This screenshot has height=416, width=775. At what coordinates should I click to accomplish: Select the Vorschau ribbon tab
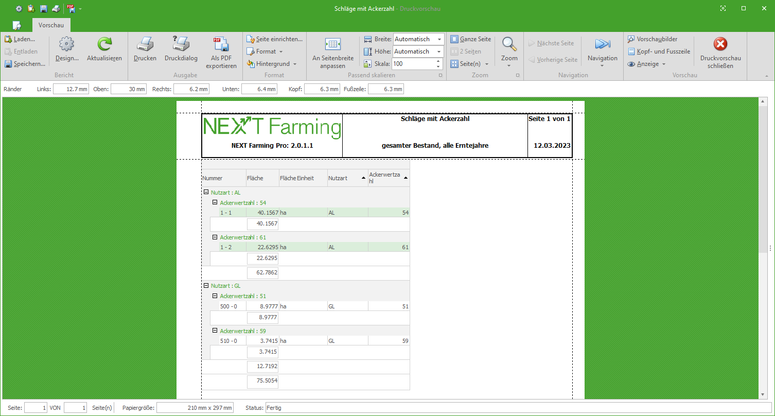pos(51,25)
